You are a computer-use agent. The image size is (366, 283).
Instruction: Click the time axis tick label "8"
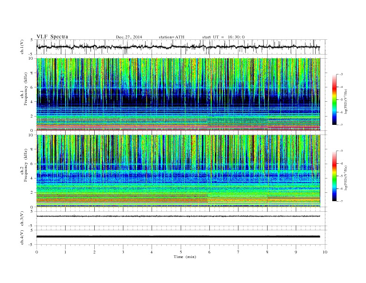point(267,252)
